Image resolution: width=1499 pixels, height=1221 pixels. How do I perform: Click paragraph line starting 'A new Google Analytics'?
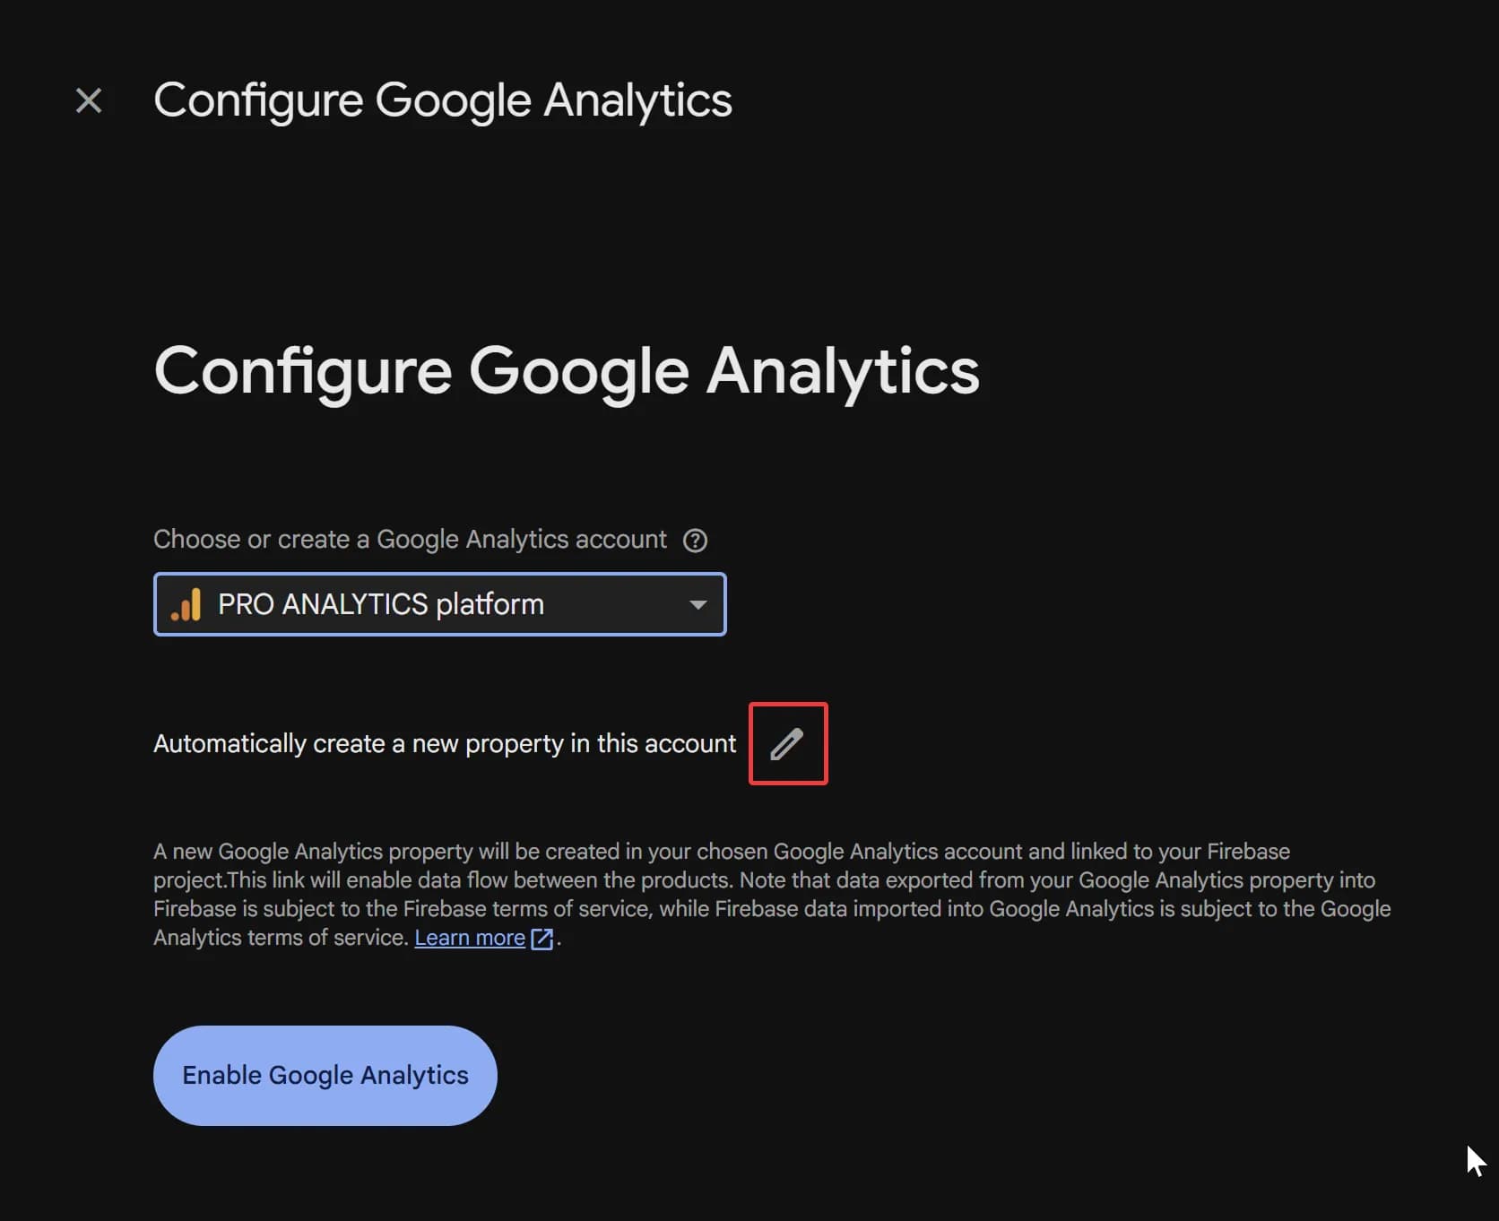click(721, 852)
